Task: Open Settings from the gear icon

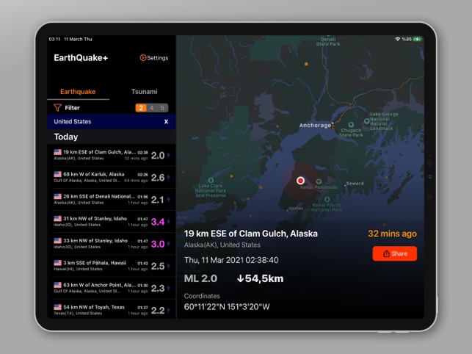Action: 142,58
